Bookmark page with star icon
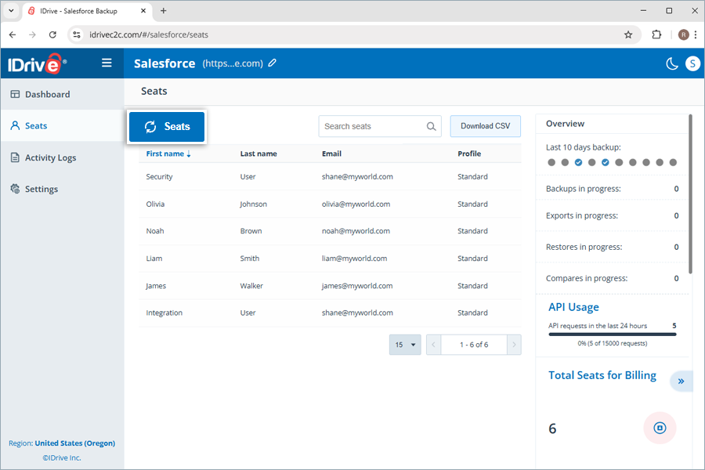The height and width of the screenshot is (470, 705). pos(628,34)
